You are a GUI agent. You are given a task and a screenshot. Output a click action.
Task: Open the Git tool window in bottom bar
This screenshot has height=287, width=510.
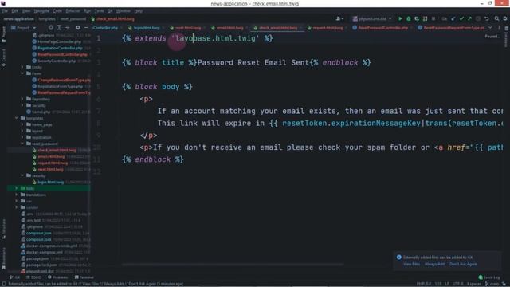click(x=15, y=277)
